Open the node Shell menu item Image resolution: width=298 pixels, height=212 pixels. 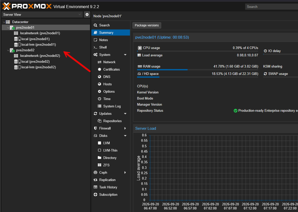[111, 47]
